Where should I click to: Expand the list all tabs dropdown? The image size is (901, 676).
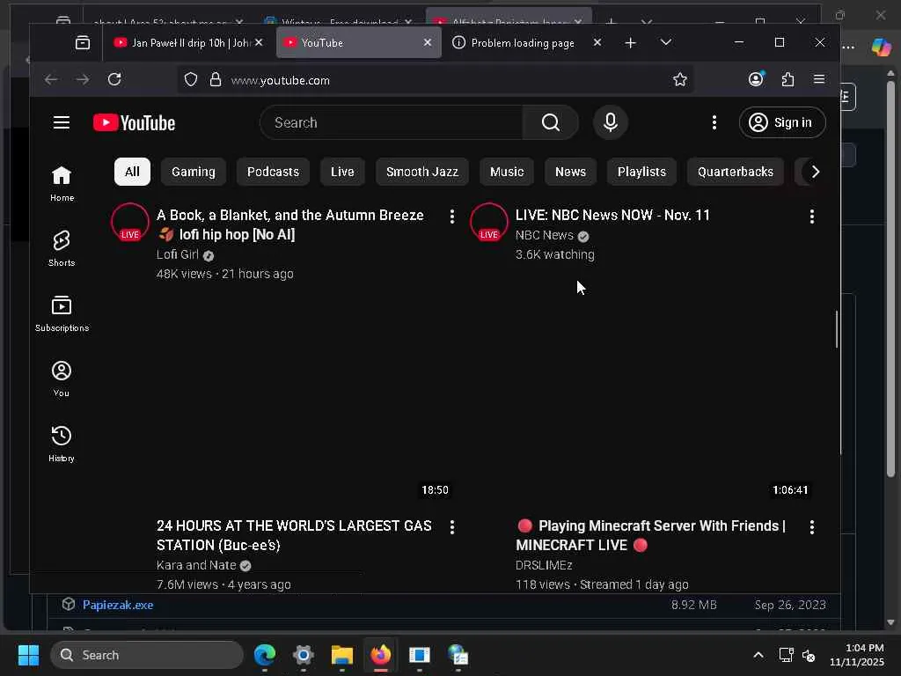coord(665,42)
